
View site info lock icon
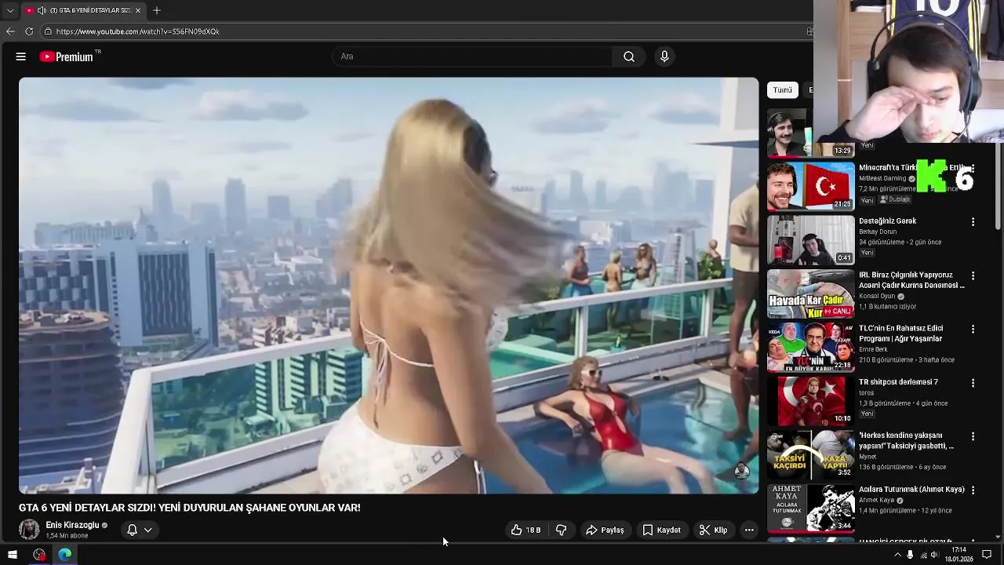48,31
